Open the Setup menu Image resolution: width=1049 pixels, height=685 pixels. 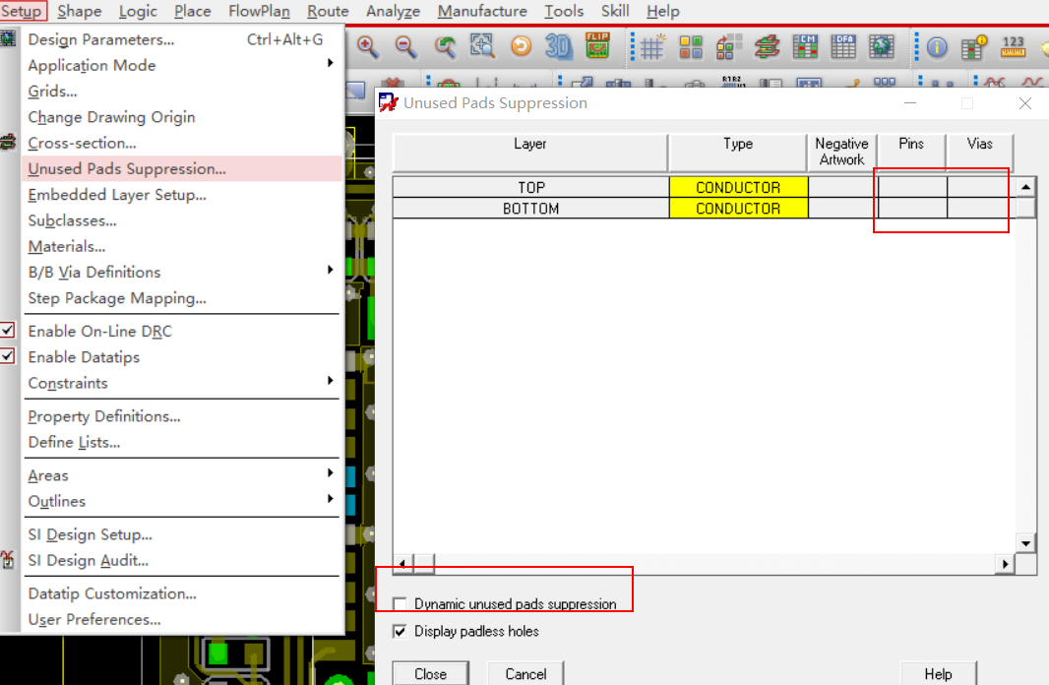coord(22,12)
